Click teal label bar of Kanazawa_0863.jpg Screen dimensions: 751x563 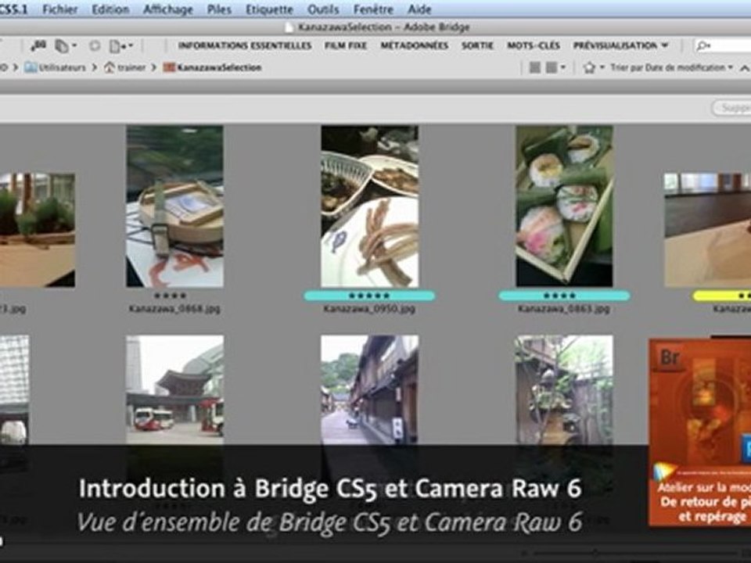point(564,296)
